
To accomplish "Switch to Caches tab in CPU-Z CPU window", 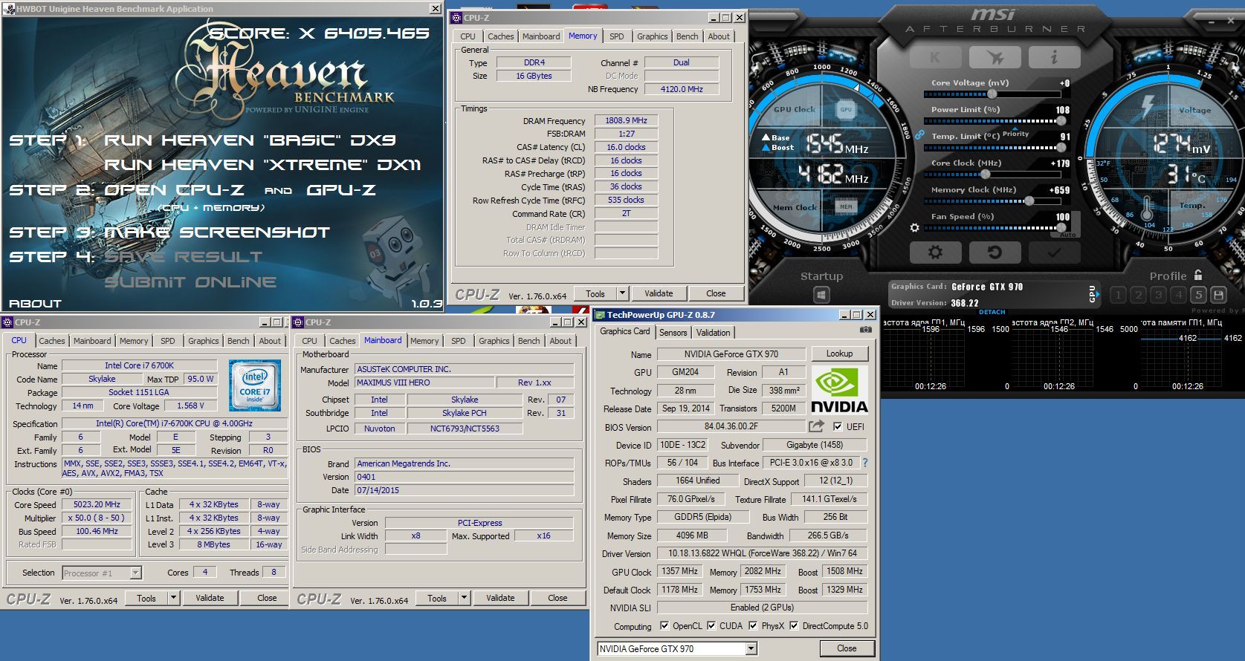I will [x=52, y=340].
